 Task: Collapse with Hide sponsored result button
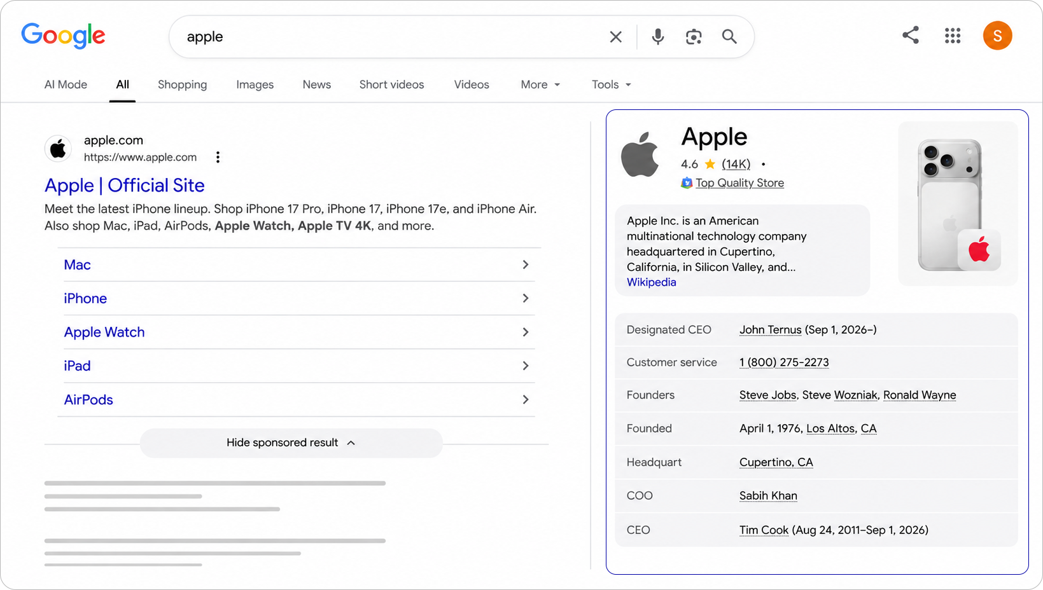click(x=291, y=442)
